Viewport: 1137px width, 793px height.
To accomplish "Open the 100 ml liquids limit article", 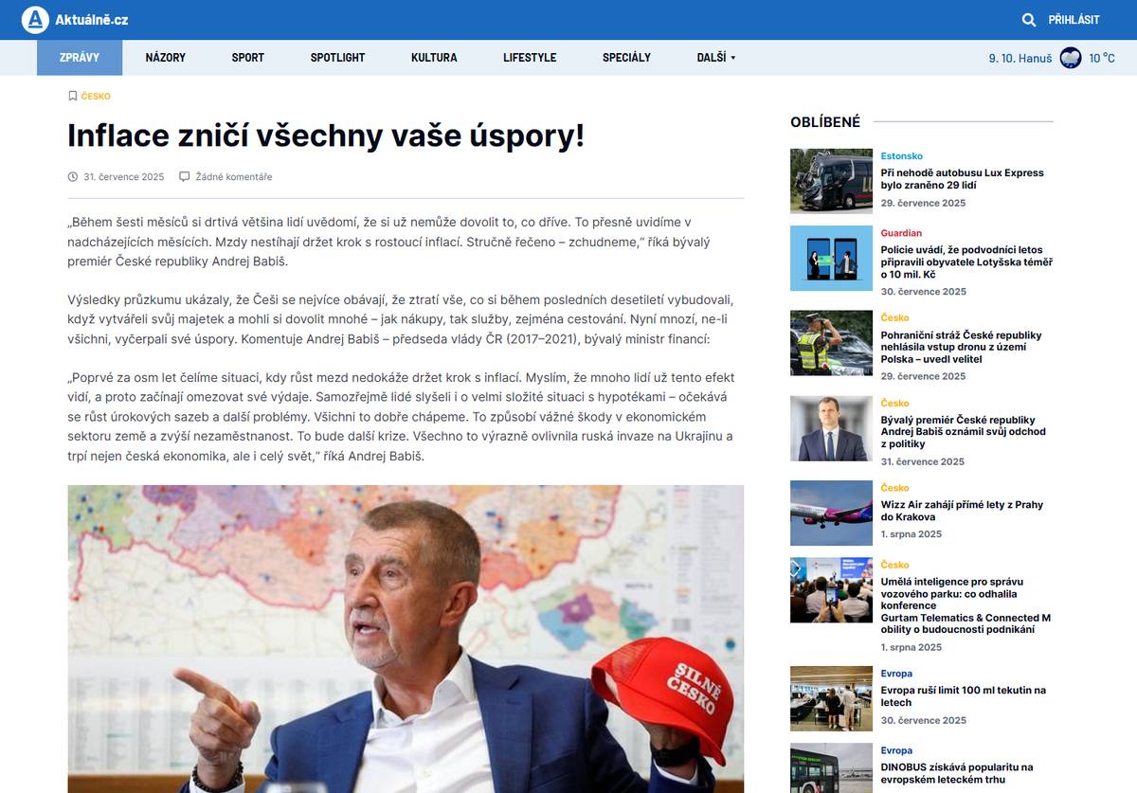I will coord(963,696).
